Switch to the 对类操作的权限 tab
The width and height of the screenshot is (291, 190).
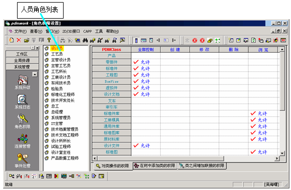[113, 166]
